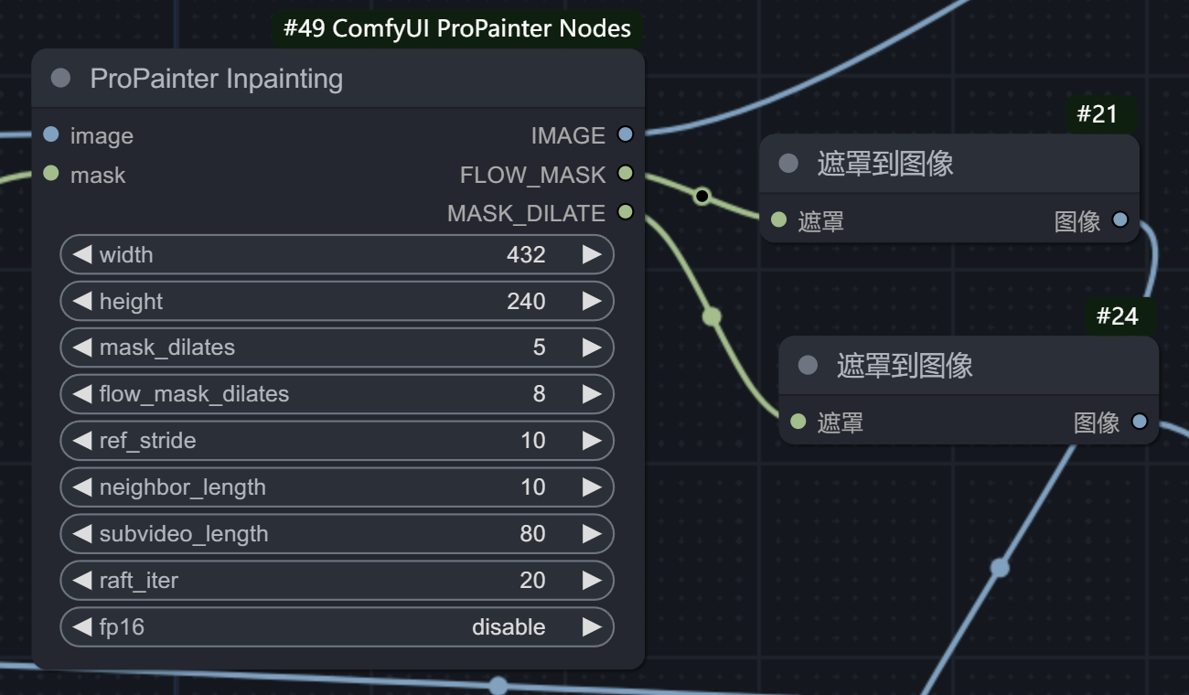Increase width with the right arrow

(x=592, y=254)
